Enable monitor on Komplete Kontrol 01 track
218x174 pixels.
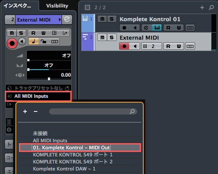click(x=135, y=28)
